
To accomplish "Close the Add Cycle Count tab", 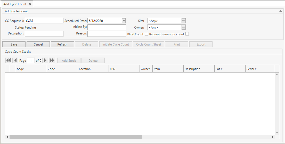I will pyautogui.click(x=30, y=4).
